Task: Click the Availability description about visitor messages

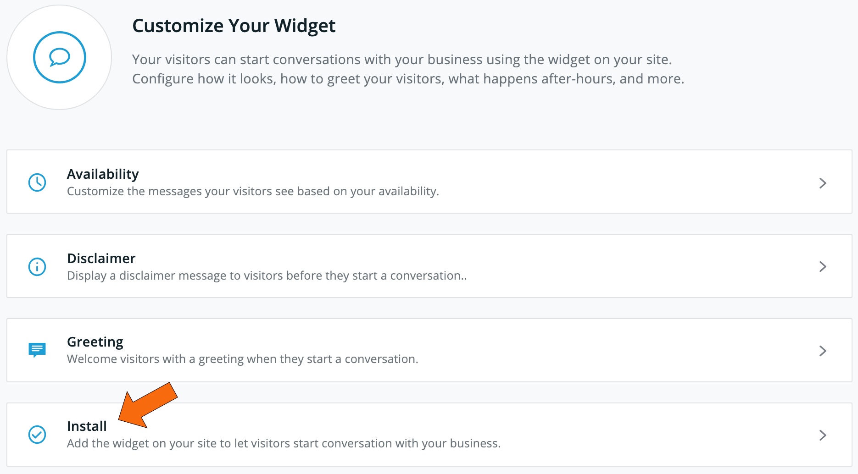Action: click(x=253, y=191)
